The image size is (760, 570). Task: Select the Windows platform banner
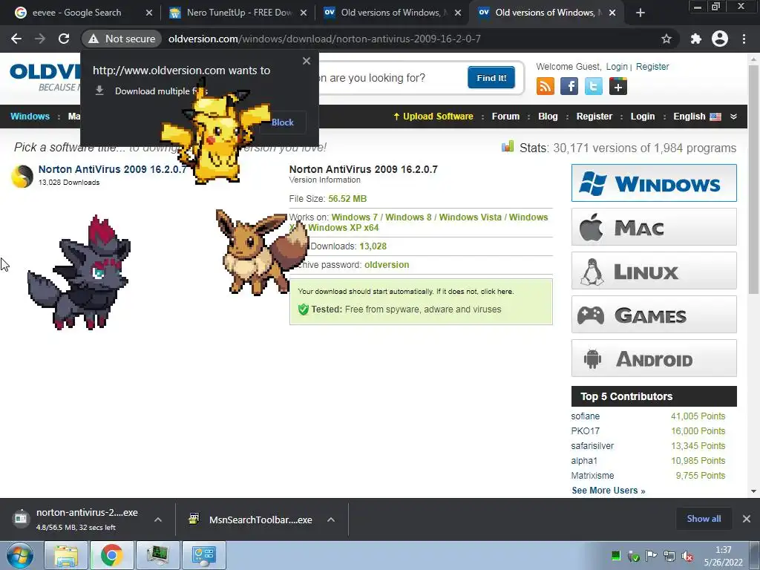pyautogui.click(x=654, y=183)
